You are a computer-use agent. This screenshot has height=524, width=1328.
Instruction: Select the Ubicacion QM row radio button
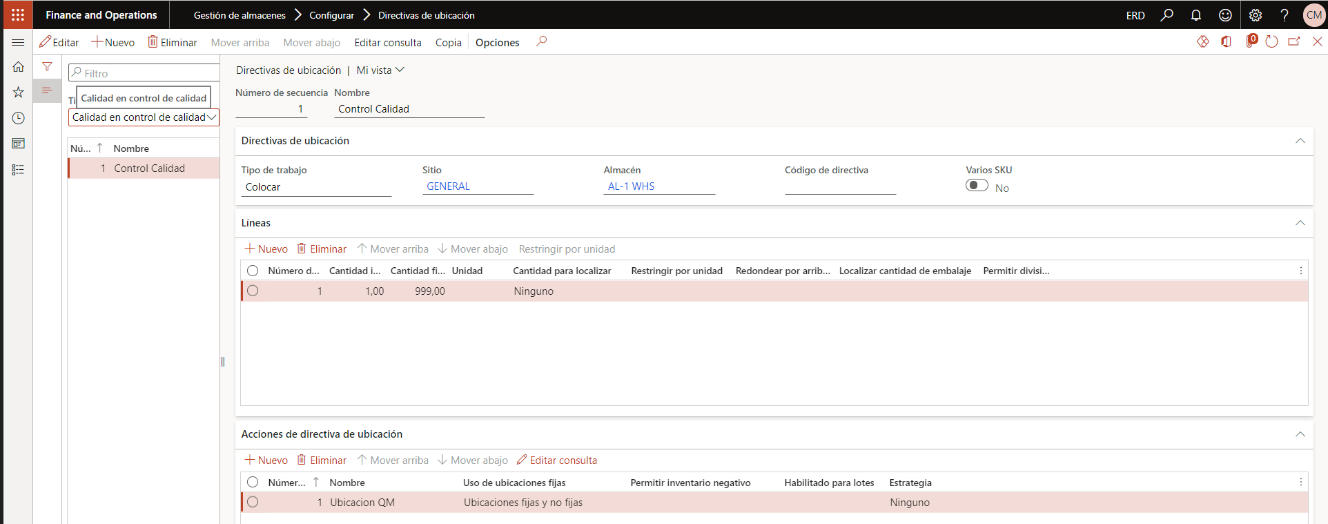coord(253,502)
